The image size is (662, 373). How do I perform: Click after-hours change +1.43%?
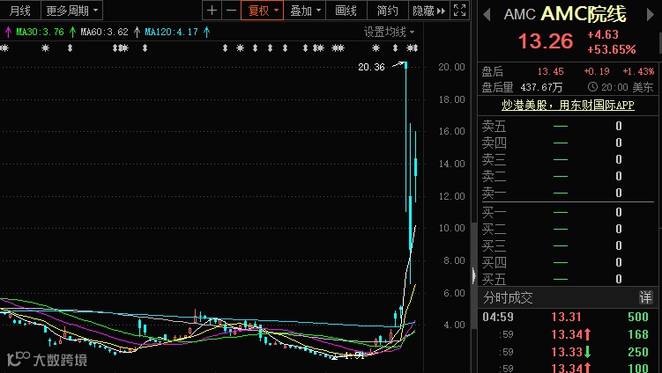[638, 71]
